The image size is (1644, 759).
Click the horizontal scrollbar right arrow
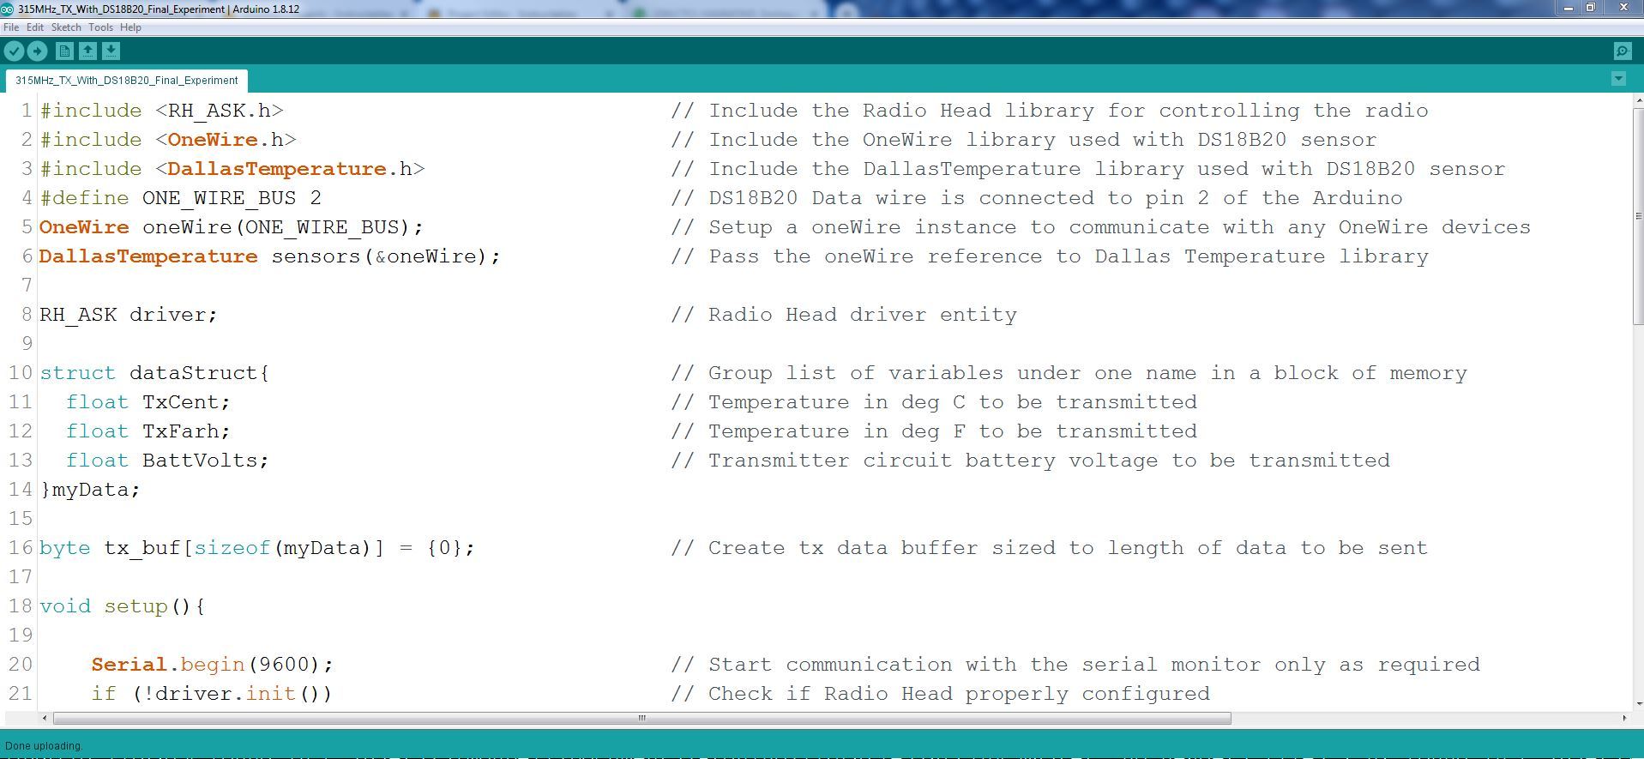(1623, 718)
